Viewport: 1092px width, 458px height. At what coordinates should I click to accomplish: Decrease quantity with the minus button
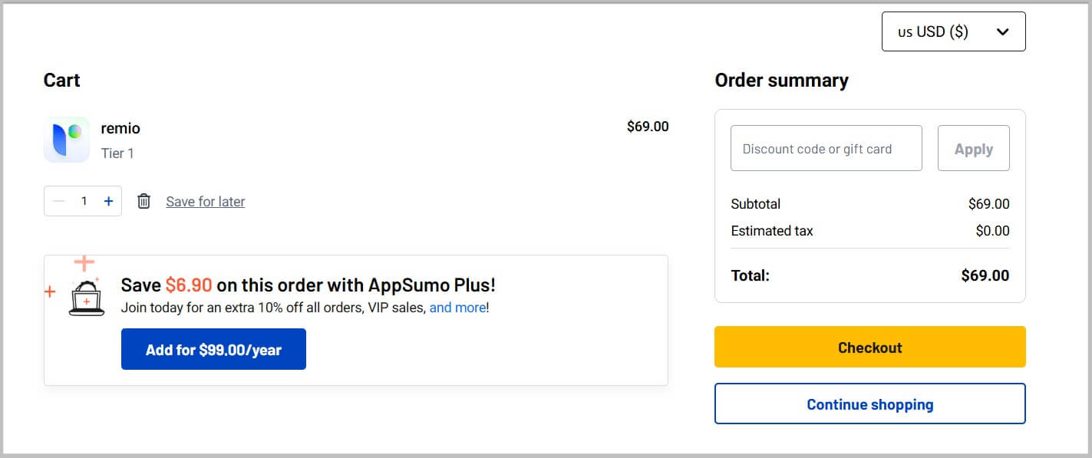click(x=59, y=201)
